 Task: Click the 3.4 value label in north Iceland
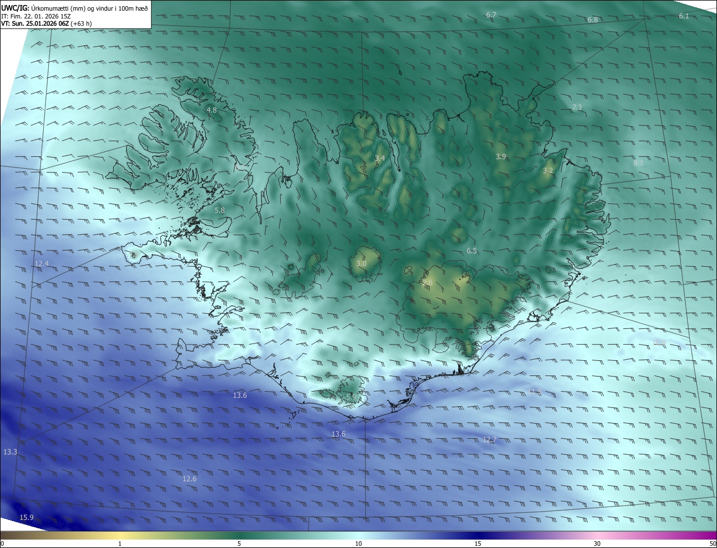coord(379,159)
